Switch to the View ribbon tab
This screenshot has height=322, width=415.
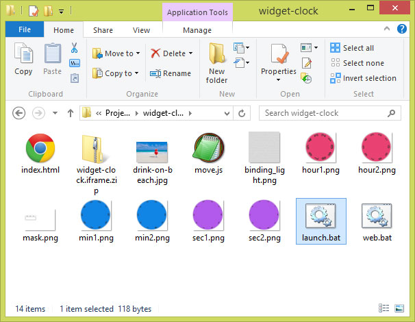[x=141, y=30]
